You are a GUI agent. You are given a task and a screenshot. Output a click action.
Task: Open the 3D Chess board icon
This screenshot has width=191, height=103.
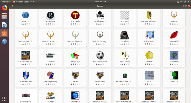[125, 15]
